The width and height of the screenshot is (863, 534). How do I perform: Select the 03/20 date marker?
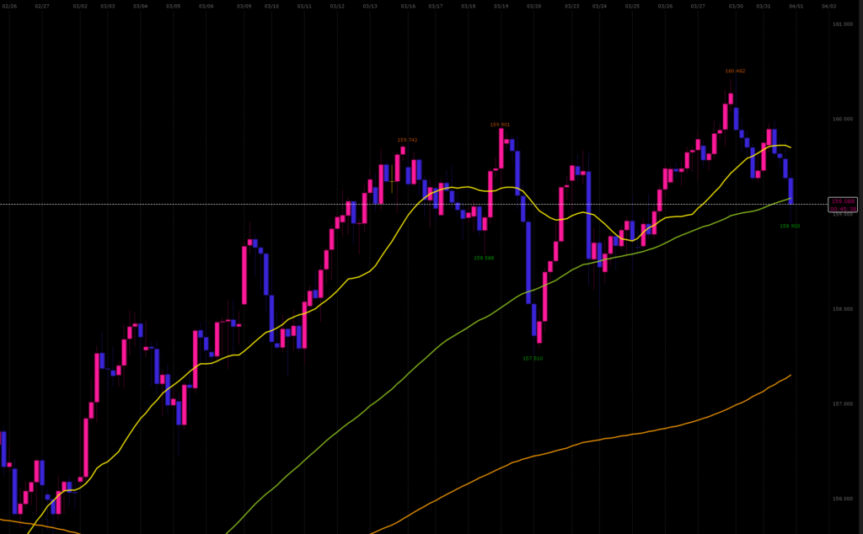(x=533, y=6)
